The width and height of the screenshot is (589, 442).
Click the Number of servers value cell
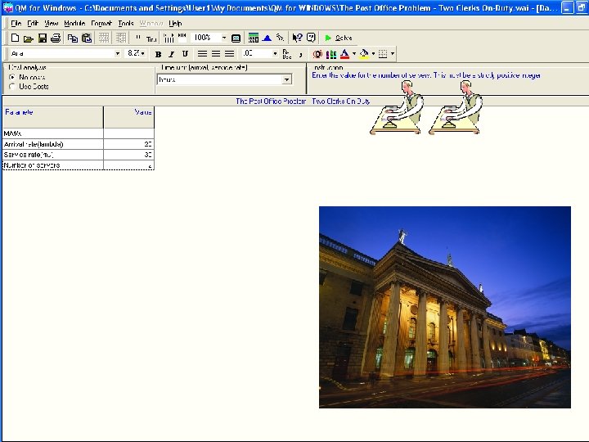point(129,165)
